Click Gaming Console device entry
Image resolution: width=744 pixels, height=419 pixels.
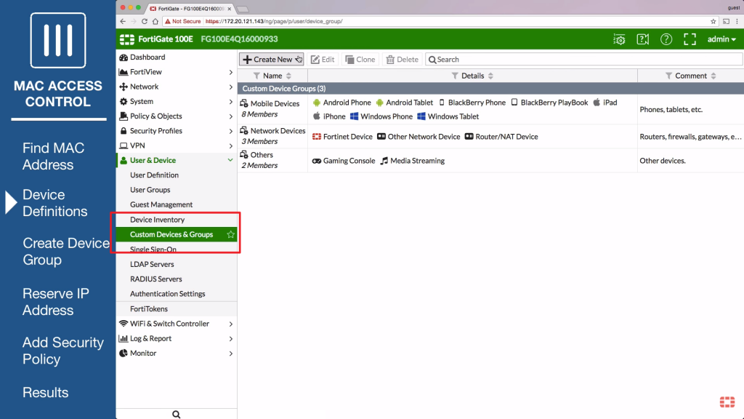(344, 161)
